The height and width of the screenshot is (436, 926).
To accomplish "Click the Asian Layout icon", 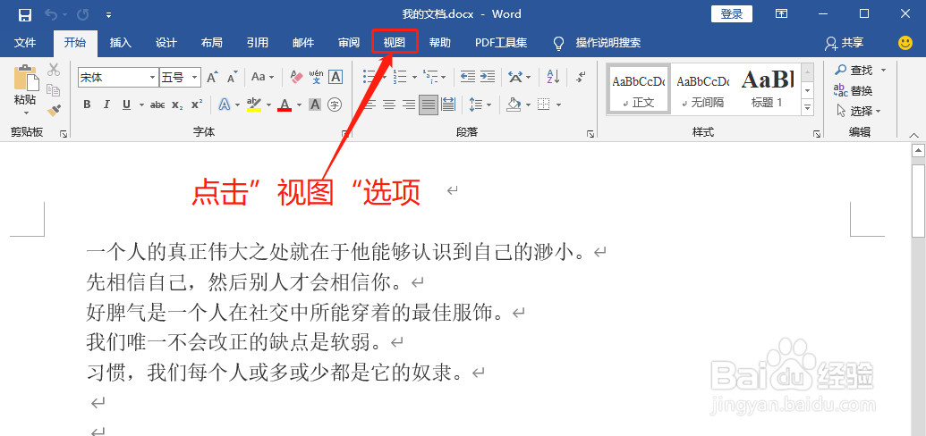I will (515, 77).
